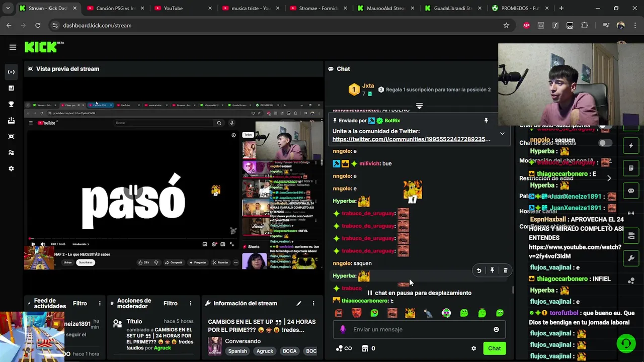Image resolution: width=644 pixels, height=362 pixels.
Task: Open the shop icon showing 0
Action: tap(369, 348)
